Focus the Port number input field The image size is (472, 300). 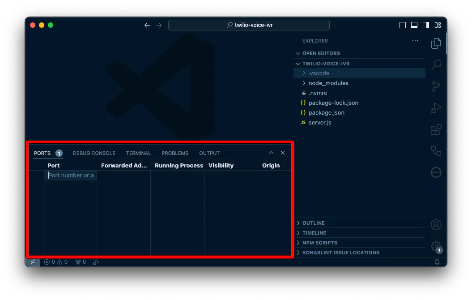coord(71,176)
